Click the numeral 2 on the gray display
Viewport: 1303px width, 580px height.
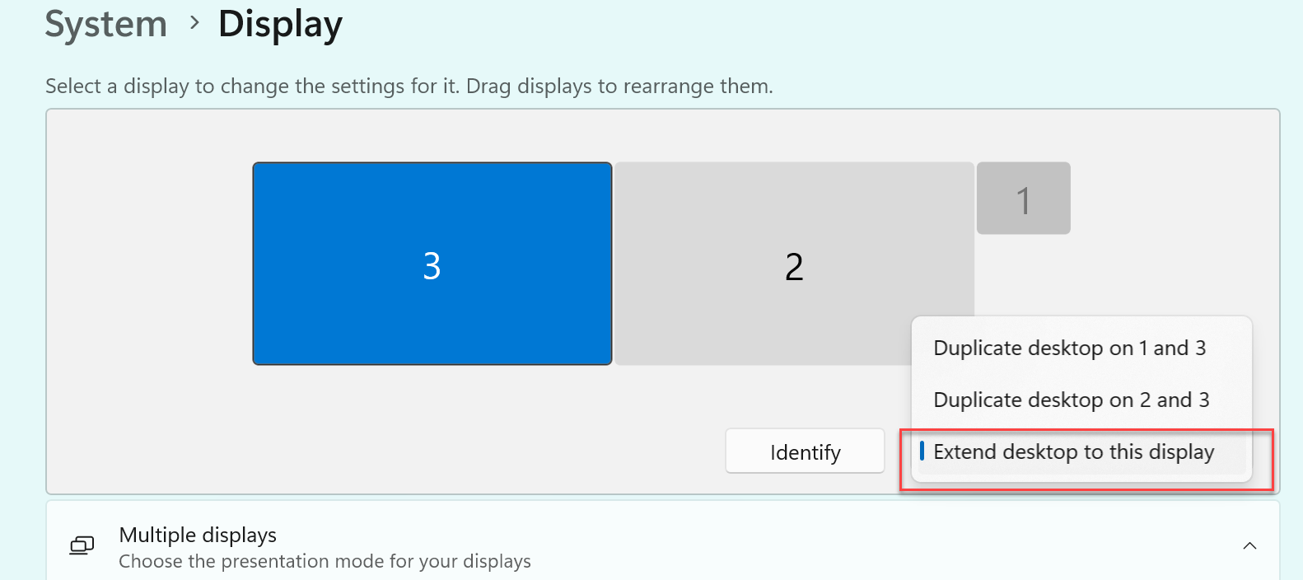(794, 267)
